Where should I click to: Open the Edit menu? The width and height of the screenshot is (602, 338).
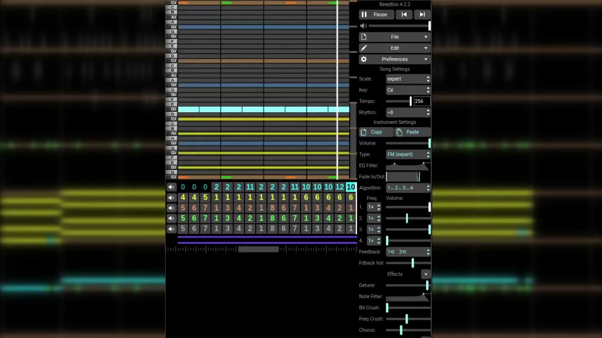tap(395, 48)
